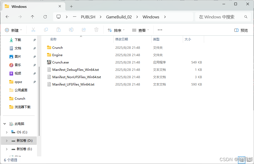Click the Paste clipboard icon
This screenshot has width=254, height=164.
tap(59, 30)
